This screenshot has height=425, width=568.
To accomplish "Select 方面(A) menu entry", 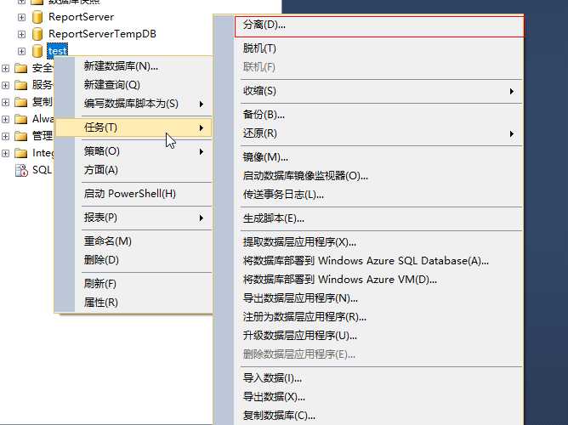I will [133, 170].
